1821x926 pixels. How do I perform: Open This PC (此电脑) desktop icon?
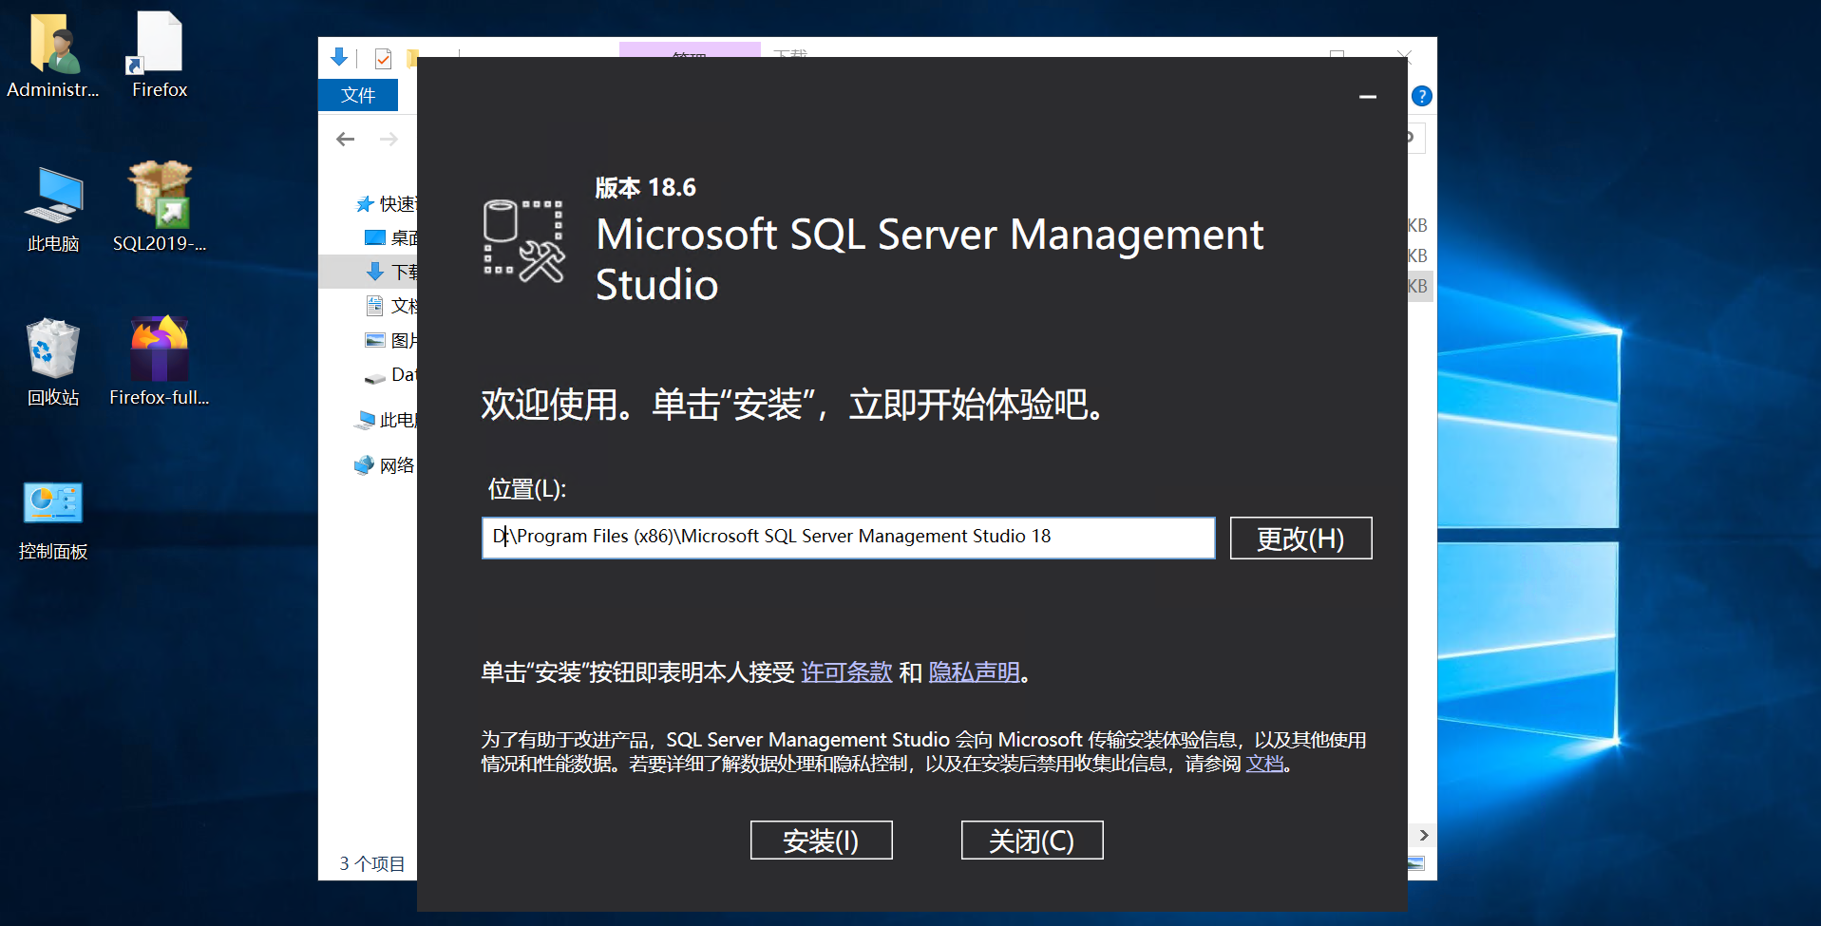[x=53, y=210]
